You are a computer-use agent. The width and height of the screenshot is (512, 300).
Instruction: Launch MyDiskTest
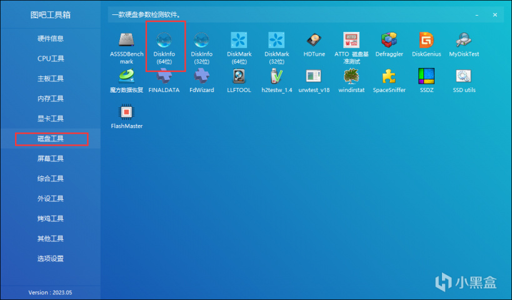click(464, 45)
